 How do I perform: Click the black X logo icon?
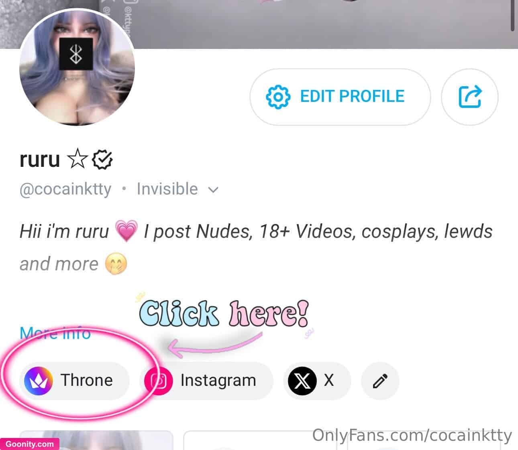click(x=302, y=381)
